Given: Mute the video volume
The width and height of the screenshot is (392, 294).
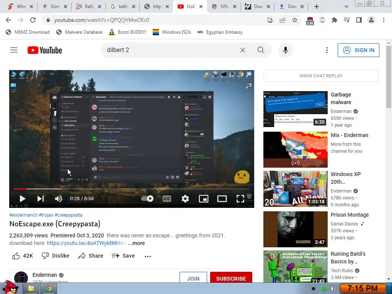Looking at the screenshot, I should pos(59,199).
